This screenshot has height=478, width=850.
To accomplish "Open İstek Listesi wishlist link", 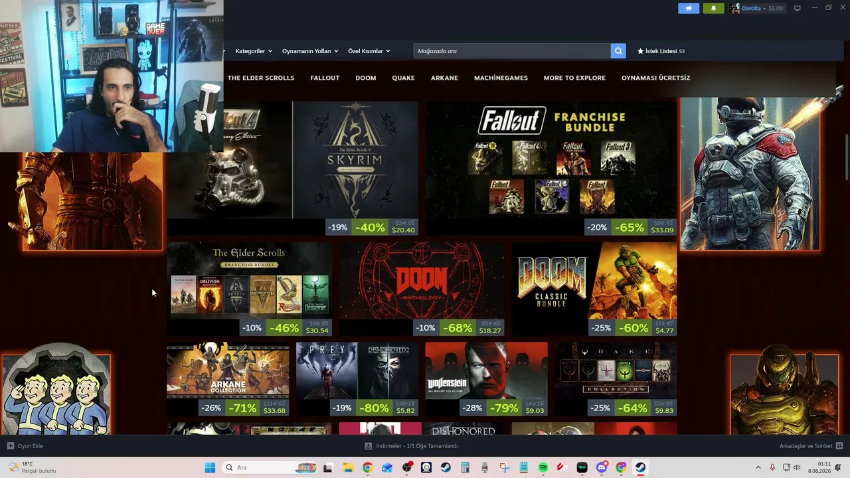I will (661, 51).
